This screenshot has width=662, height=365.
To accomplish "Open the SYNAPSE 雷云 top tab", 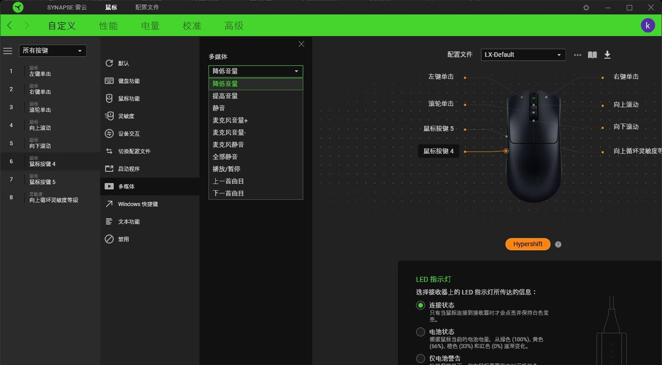I will point(67,7).
